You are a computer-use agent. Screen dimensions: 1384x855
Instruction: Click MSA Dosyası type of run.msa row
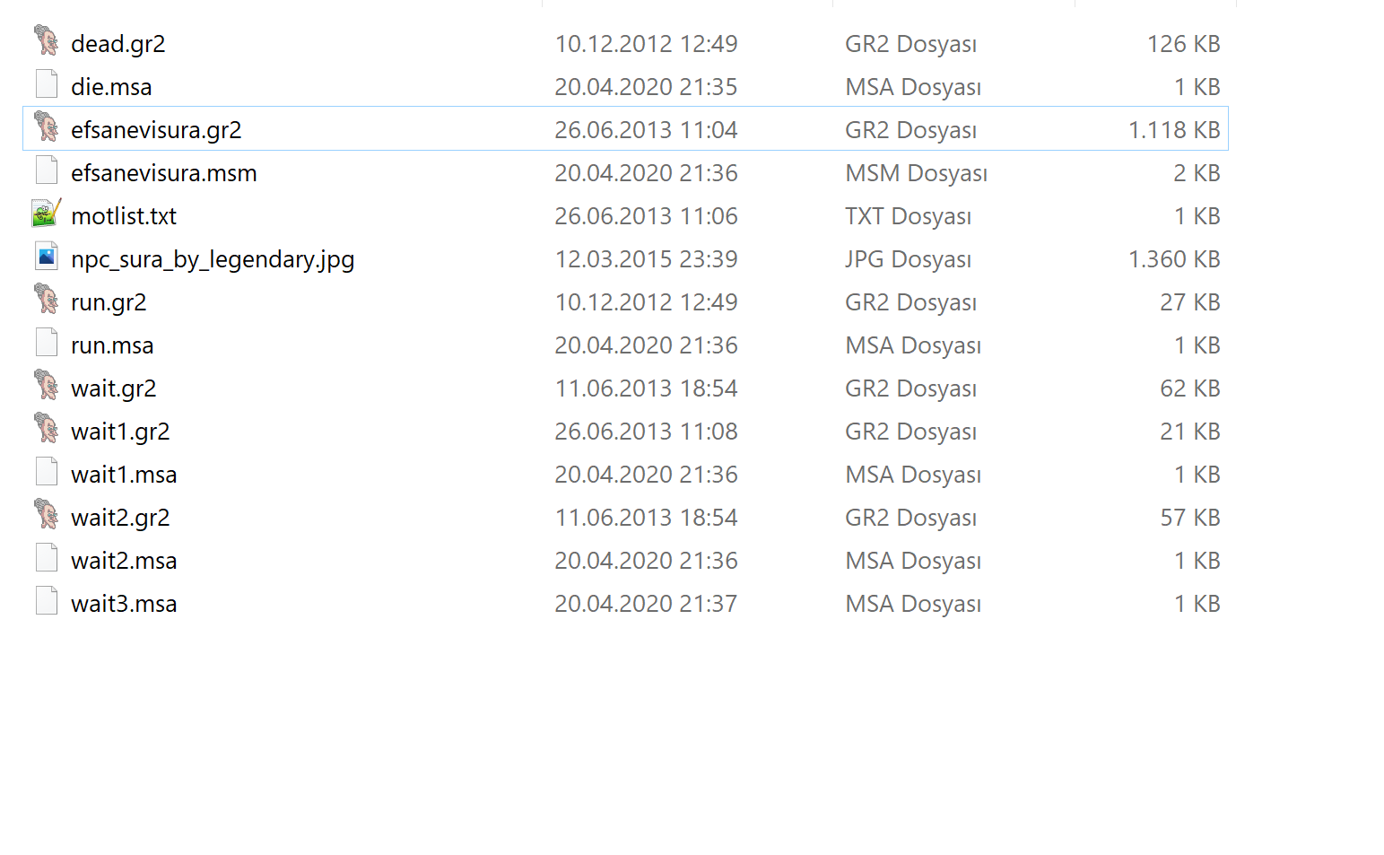913,345
